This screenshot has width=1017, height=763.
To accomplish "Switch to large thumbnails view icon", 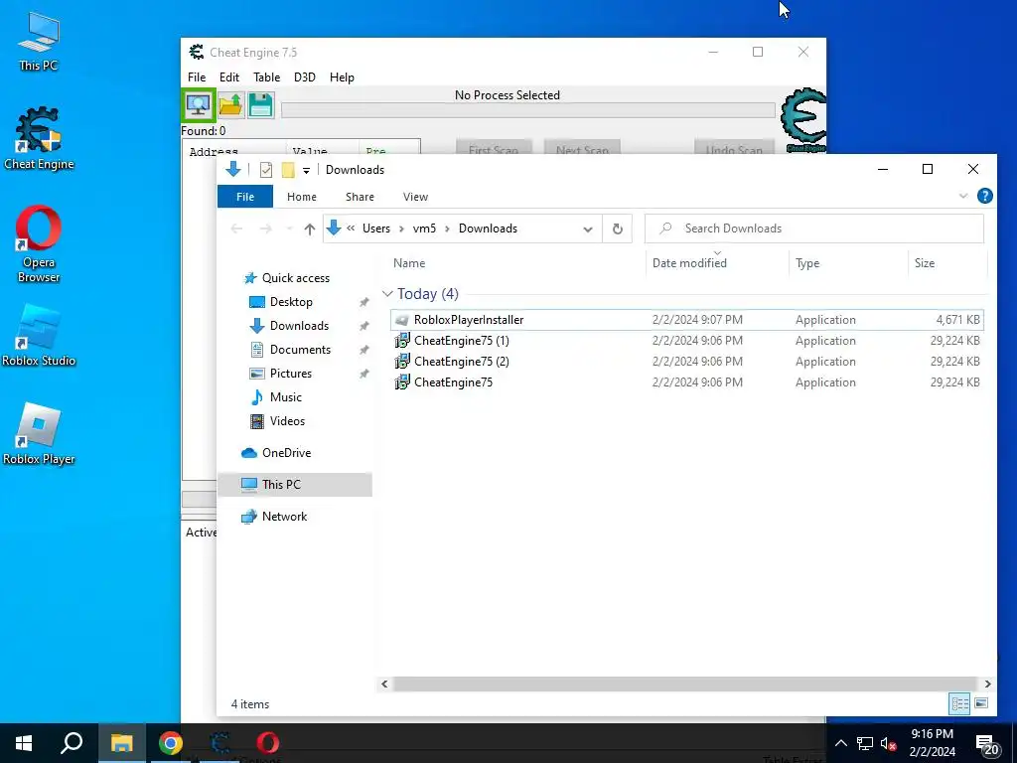I will click(x=981, y=703).
